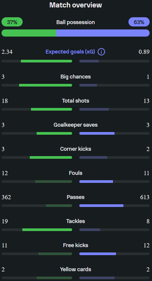Click the purple ball possession bar segment
Image resolution: width=152 pixels, height=281 pixels.
pos(103,33)
